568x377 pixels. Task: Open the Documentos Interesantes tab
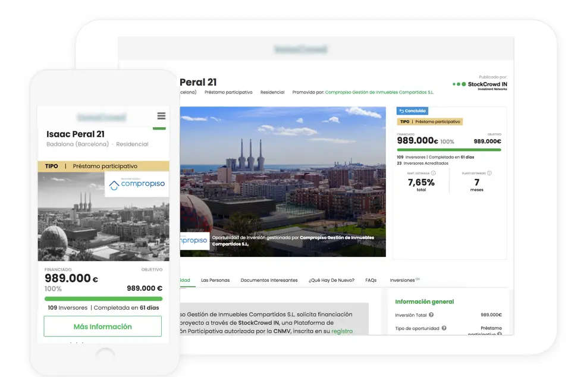click(269, 280)
